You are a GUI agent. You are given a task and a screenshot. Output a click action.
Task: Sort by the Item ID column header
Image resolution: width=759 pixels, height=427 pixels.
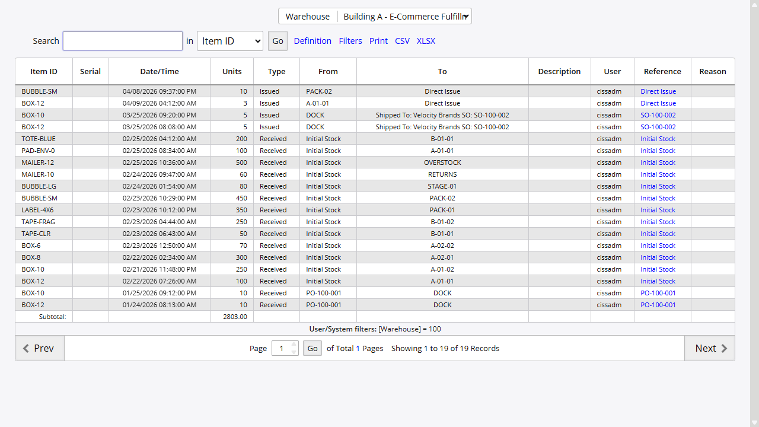pos(43,71)
